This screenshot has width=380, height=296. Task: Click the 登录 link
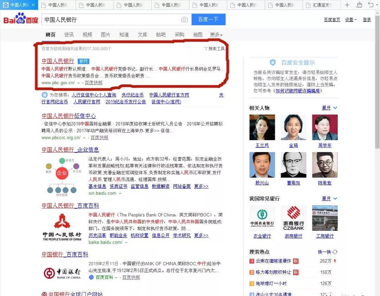[367, 20]
